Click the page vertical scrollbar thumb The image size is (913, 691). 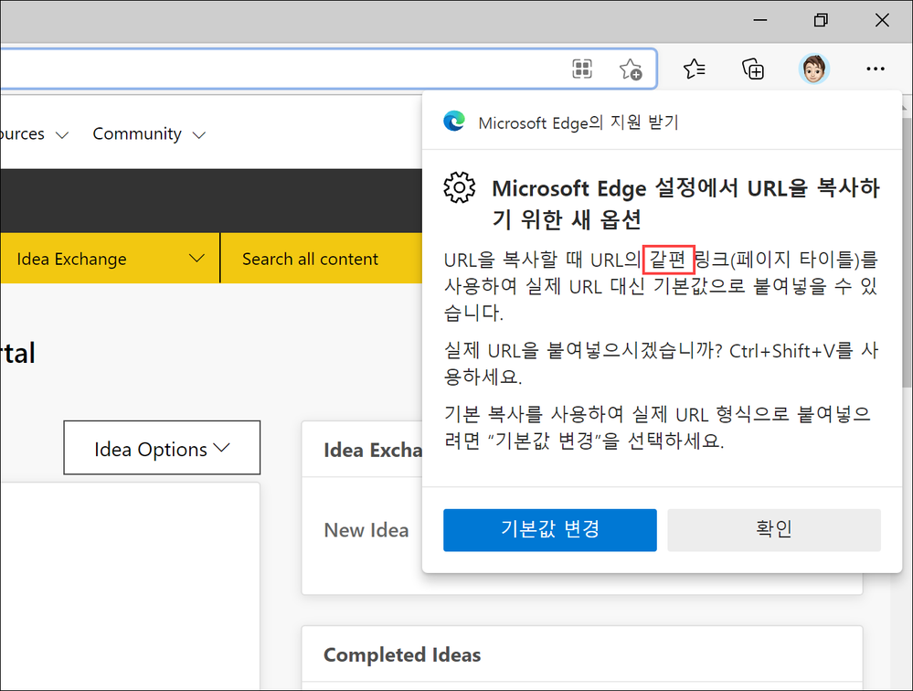pos(908,250)
